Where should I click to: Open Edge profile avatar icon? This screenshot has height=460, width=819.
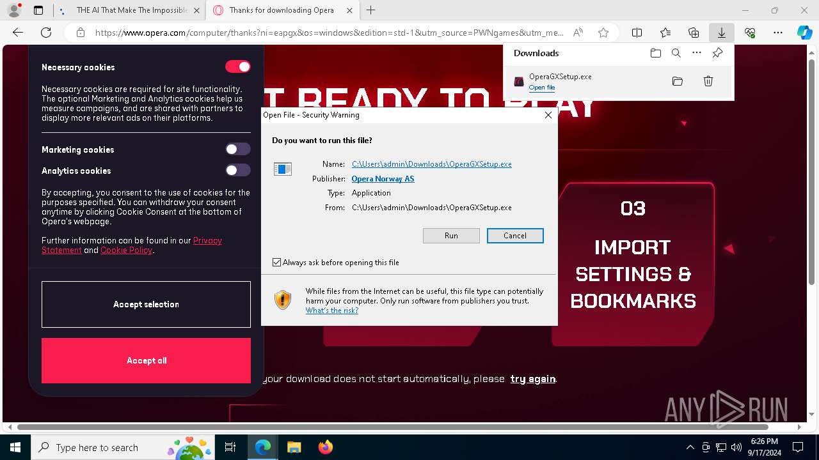14,10
